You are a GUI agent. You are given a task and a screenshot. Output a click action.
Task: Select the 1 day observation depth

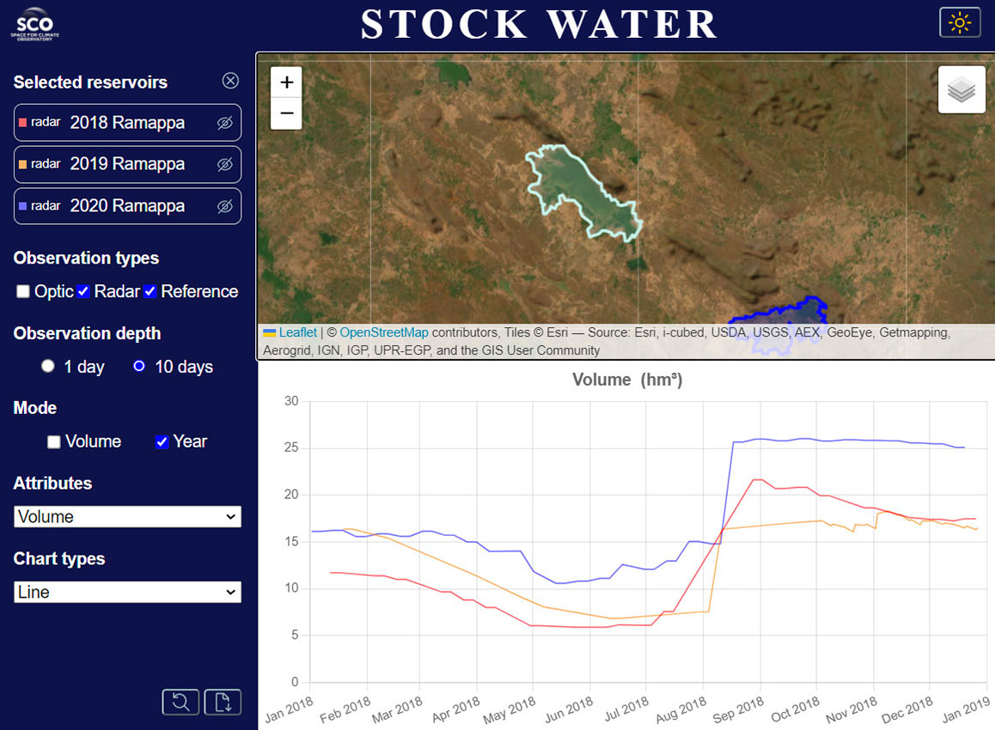(48, 366)
